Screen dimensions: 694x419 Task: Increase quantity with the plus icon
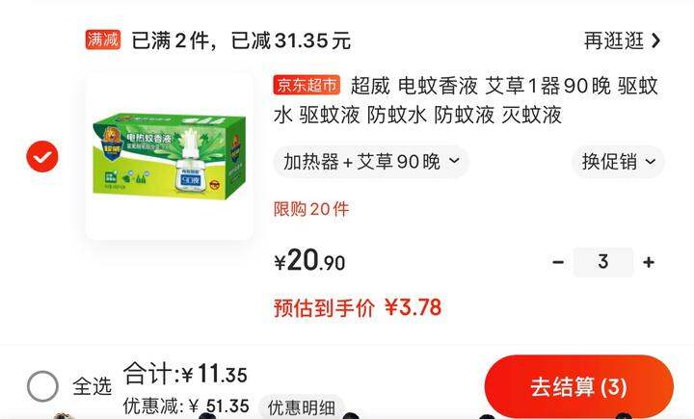tap(649, 262)
